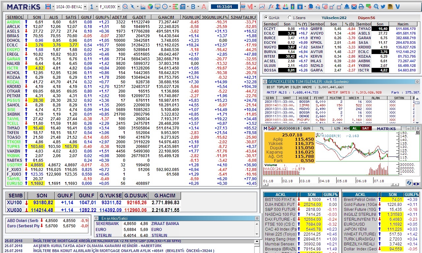This screenshot has height=253, width=422.
Task: Click the chart scroll-right blue arrow
Action: pyautogui.click(x=418, y=184)
